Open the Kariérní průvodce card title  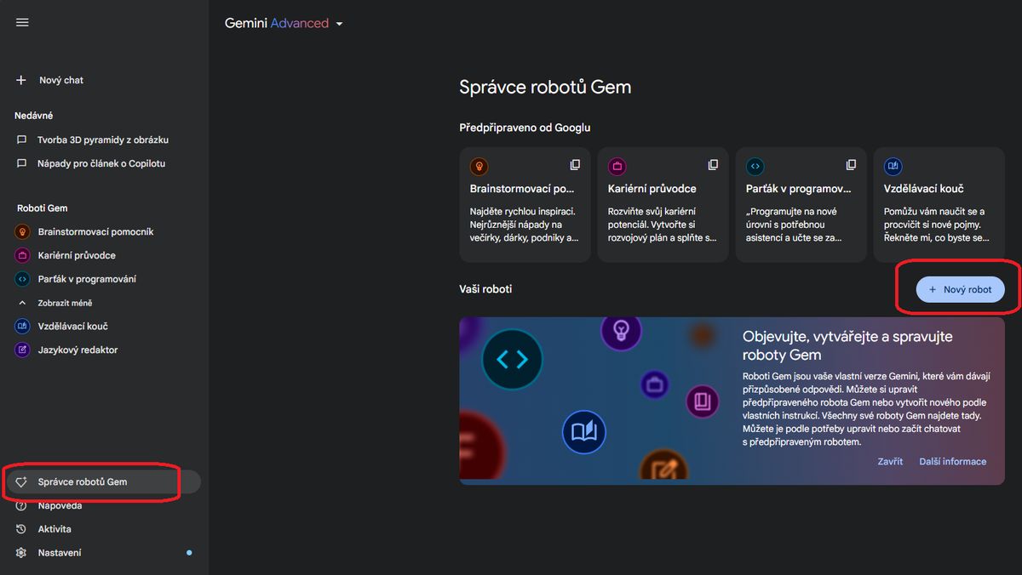pyautogui.click(x=652, y=189)
